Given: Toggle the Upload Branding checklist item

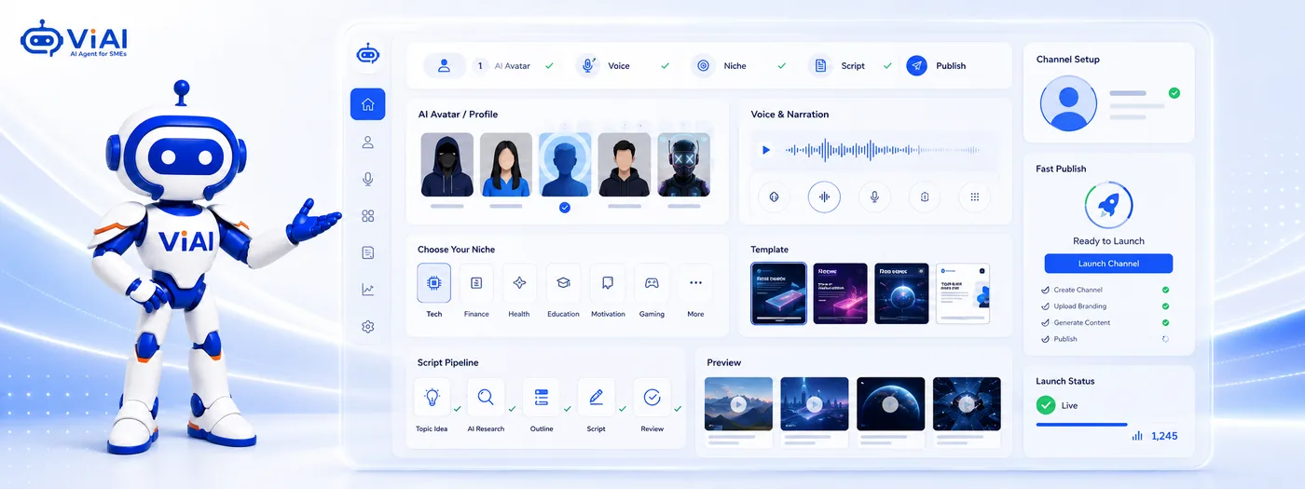Looking at the screenshot, I should [1104, 306].
